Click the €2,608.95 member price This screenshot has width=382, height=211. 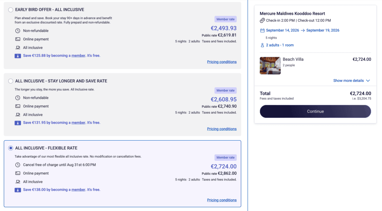tap(223, 99)
